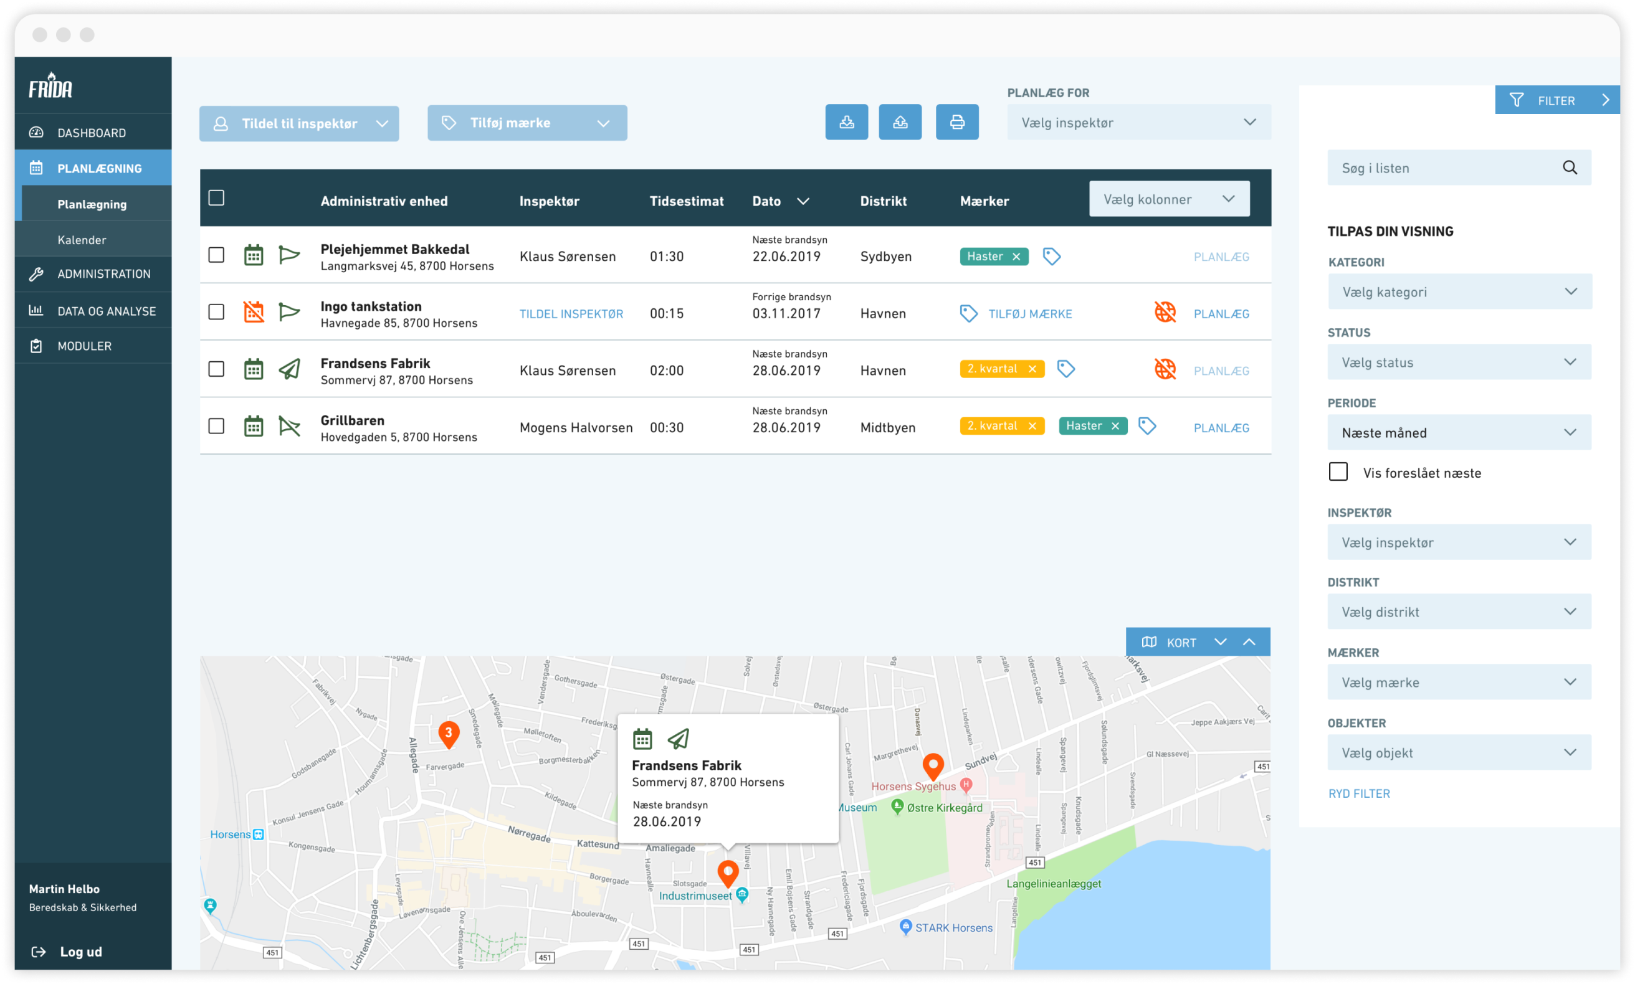Click add-tag icon in Plejehjemmet Bakkedal row
The width and height of the screenshot is (1635, 984).
(1051, 256)
